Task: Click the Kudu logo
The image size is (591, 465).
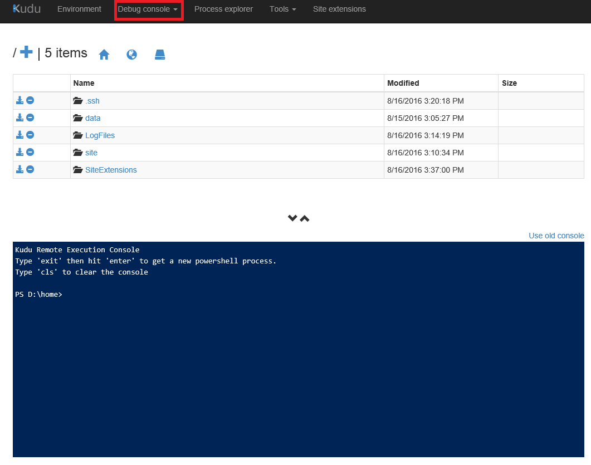Action: [x=27, y=9]
